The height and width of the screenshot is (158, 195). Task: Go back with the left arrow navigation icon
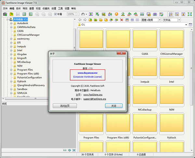80,20
